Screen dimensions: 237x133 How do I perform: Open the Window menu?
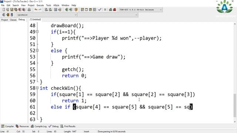click(x=65, y=5)
